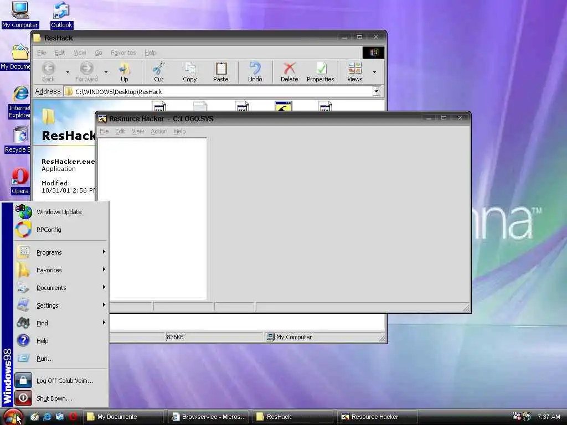Expand the Programs submenu

(x=61, y=252)
